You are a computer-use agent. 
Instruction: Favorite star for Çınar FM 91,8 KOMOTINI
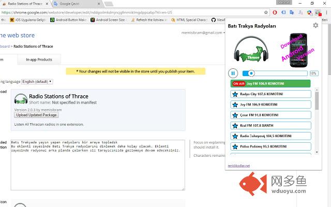pyautogui.click(x=235, y=115)
